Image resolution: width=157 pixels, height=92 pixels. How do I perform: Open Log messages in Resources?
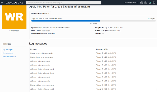pyautogui.click(x=8, y=50)
